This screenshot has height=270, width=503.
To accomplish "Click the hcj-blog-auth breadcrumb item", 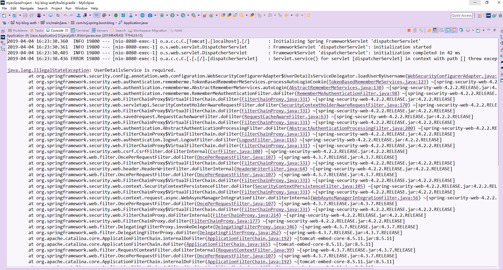I will pyautogui.click(x=24, y=23).
